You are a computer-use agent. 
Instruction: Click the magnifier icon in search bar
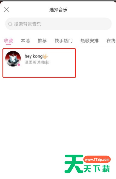(x=10, y=24)
